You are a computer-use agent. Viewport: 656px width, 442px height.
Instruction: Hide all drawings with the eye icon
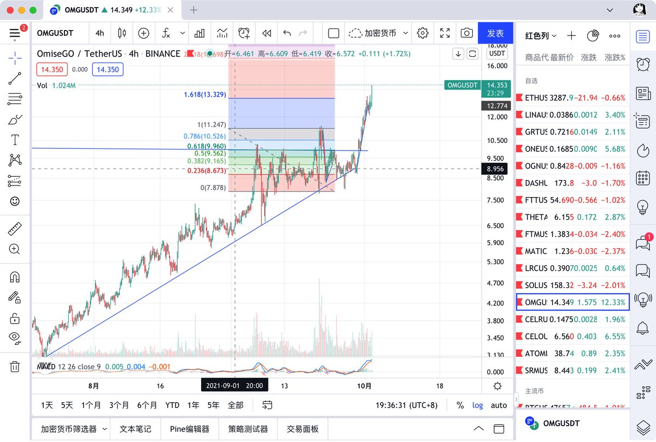15,339
